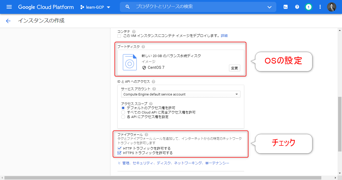342x180 pixels.
Task: Click help icon next to ID と API へのアクセス
Action: [153, 82]
